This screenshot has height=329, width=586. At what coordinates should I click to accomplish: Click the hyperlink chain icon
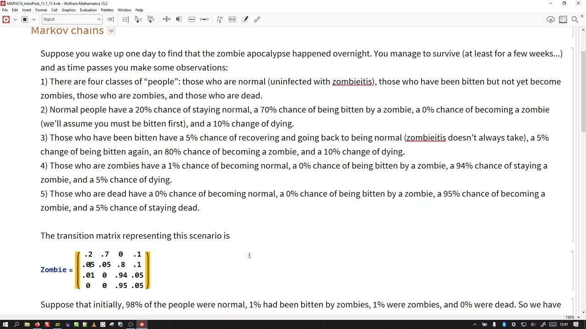tap(257, 19)
